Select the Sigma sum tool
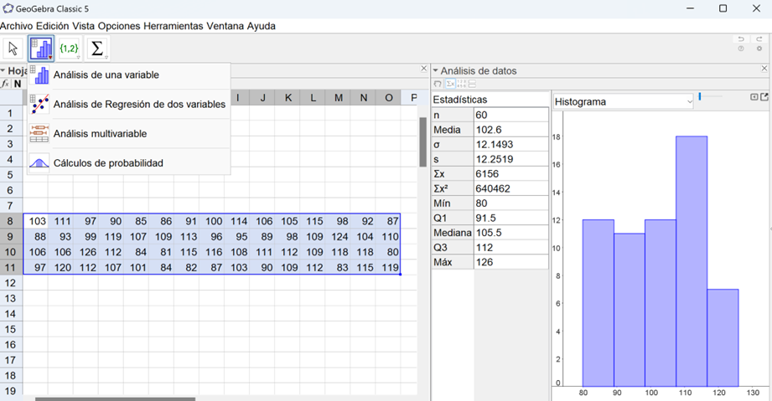 coord(97,49)
